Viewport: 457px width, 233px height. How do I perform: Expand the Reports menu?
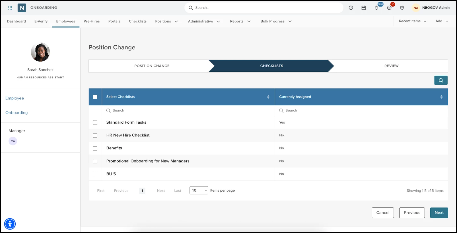click(x=240, y=21)
